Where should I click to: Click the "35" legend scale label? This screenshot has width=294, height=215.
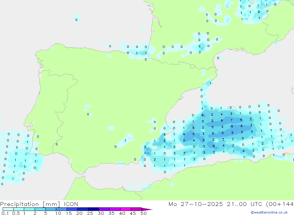(x=111, y=213)
